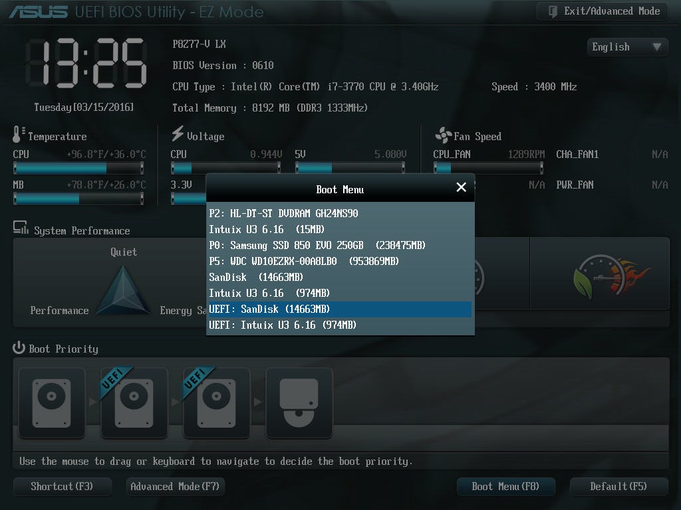Select second boot device icon with UEFI ribbon
The height and width of the screenshot is (510, 681).
click(134, 403)
